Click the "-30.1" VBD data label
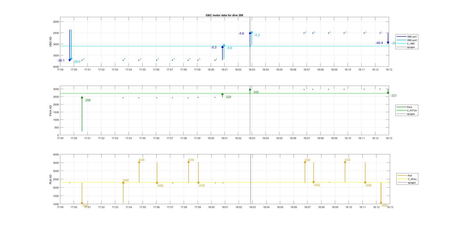 point(61,60)
